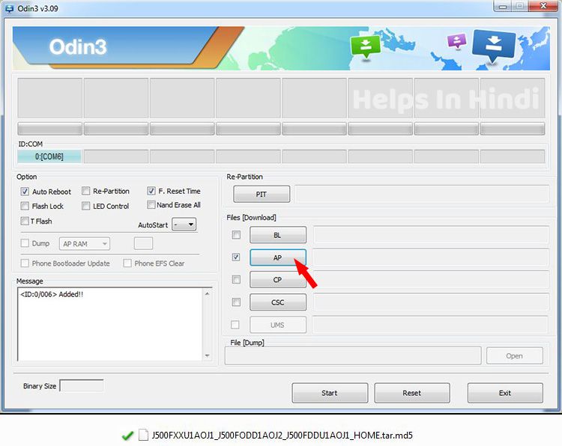Image resolution: width=562 pixels, height=446 pixels.
Task: Click the CP file path field
Action: coord(431,280)
